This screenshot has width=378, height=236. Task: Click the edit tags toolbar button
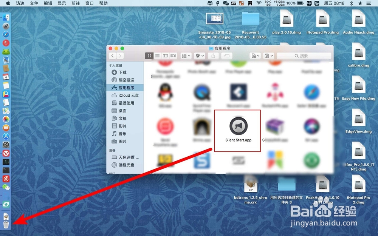(x=227, y=56)
